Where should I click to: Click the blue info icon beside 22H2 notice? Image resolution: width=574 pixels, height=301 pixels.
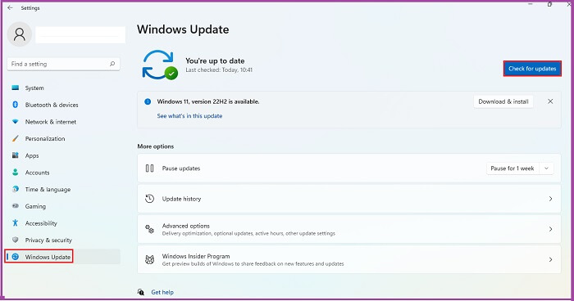point(148,101)
